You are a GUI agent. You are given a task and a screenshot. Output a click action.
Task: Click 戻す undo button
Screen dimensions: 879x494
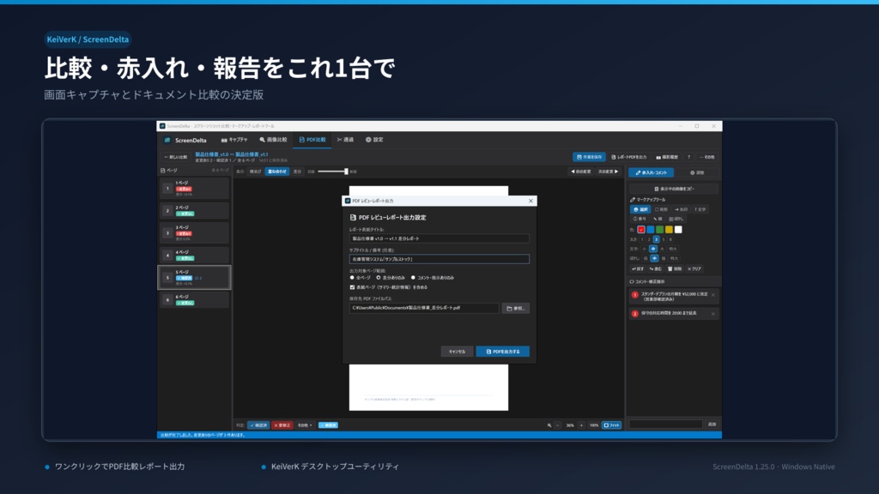click(x=638, y=268)
